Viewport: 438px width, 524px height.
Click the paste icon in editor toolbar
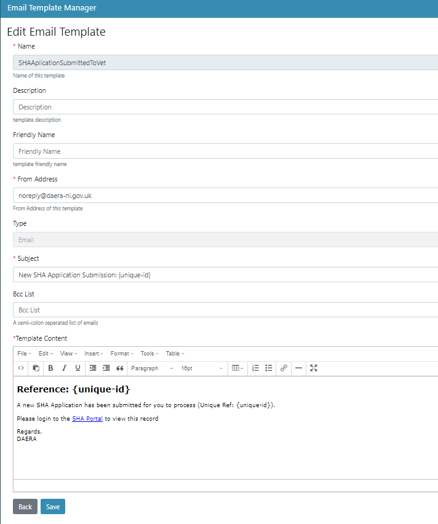pyautogui.click(x=36, y=368)
